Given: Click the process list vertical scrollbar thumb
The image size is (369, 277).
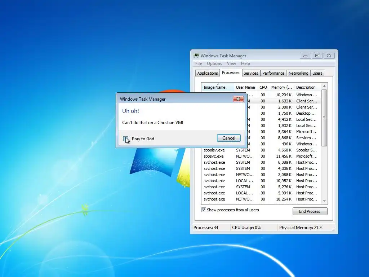Looking at the screenshot, I should (324, 118).
